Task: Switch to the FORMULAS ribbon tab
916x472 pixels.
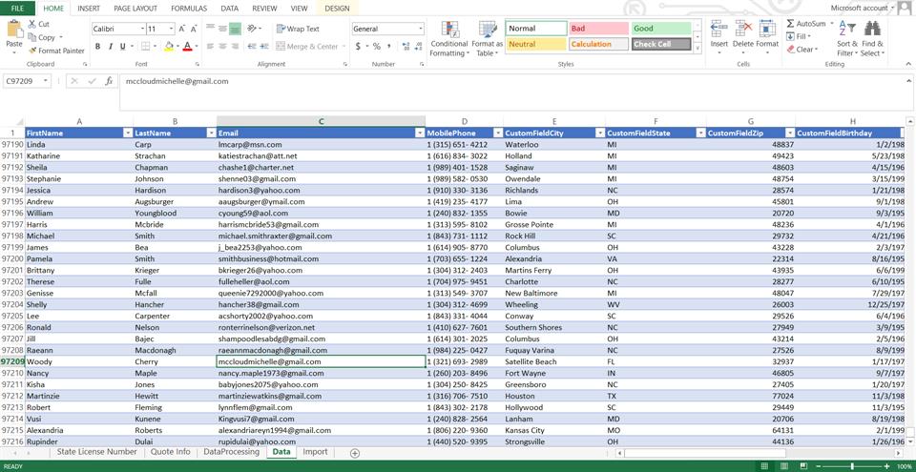Action: click(189, 9)
